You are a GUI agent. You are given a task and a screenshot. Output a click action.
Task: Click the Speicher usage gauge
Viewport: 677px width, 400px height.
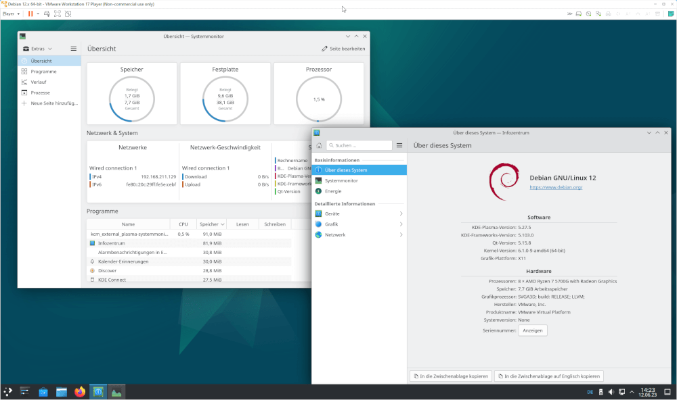132,99
